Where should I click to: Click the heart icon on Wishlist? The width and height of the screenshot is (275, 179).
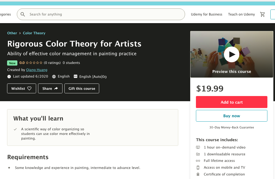pyautogui.click(x=30, y=88)
